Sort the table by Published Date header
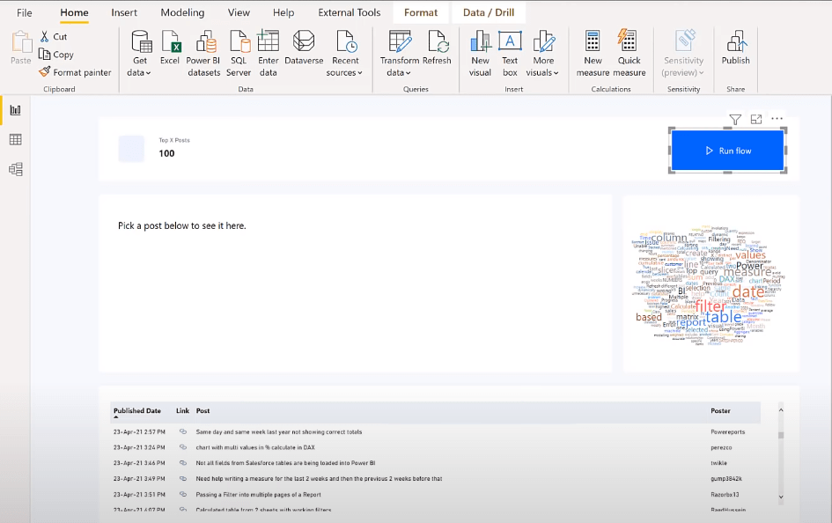 tap(136, 410)
